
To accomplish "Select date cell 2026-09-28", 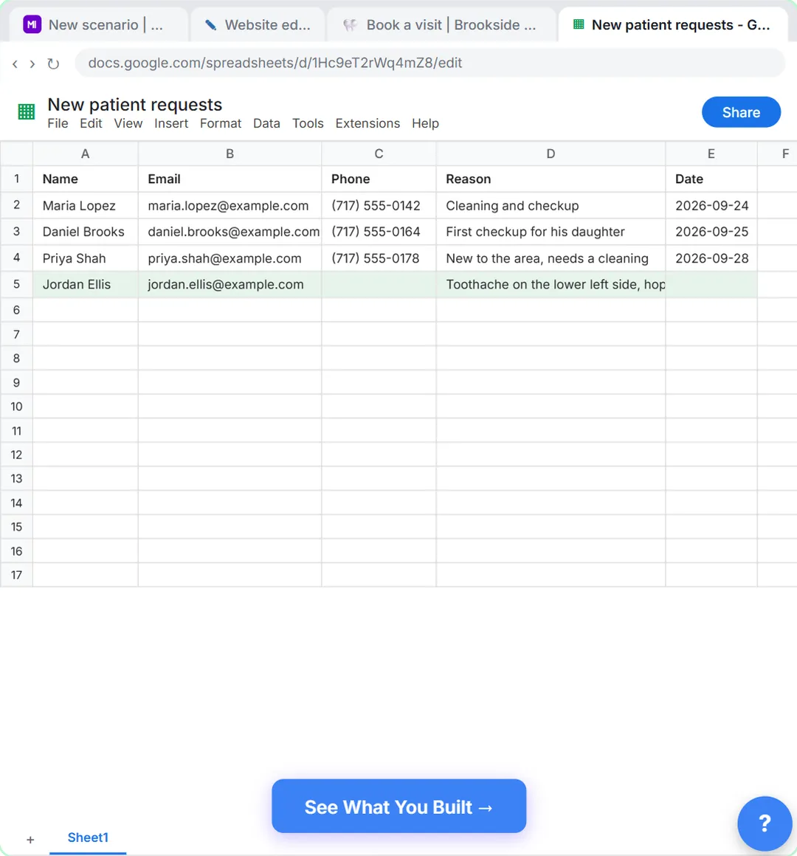I will pyautogui.click(x=711, y=258).
